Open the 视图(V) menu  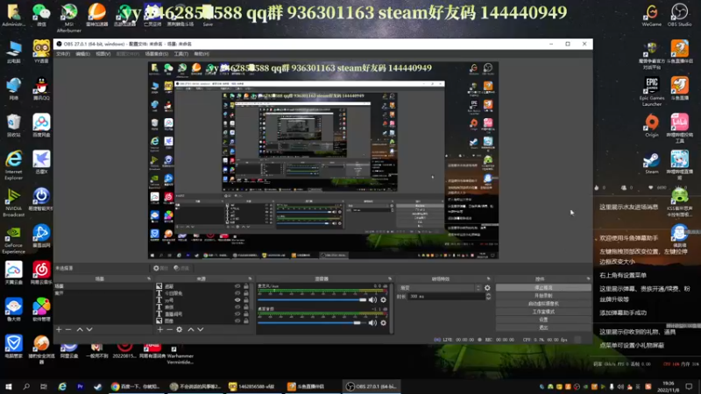103,53
